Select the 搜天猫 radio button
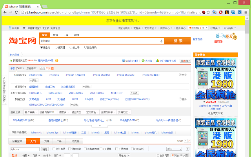This screenshot has height=157, width=251. pos(56,47)
